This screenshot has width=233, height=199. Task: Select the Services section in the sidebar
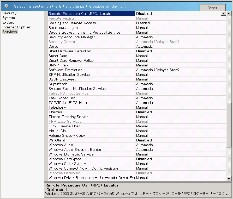click(x=10, y=32)
